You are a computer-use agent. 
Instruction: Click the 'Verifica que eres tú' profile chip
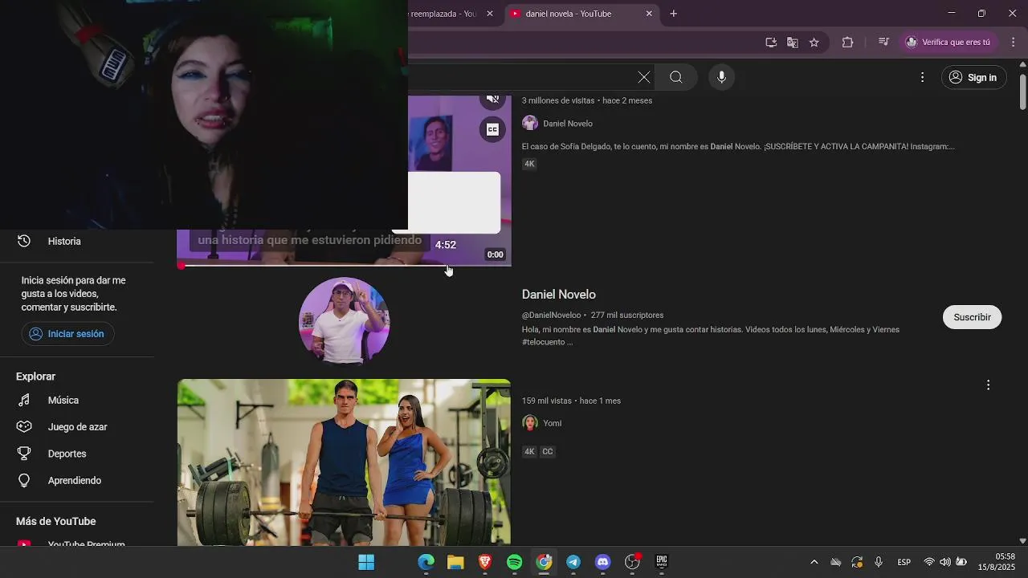pyautogui.click(x=948, y=43)
